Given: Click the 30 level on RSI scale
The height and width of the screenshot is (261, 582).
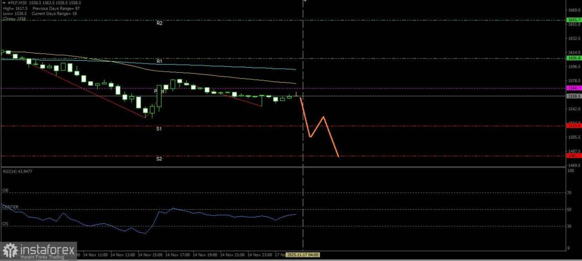Looking at the screenshot, I should click(569, 226).
